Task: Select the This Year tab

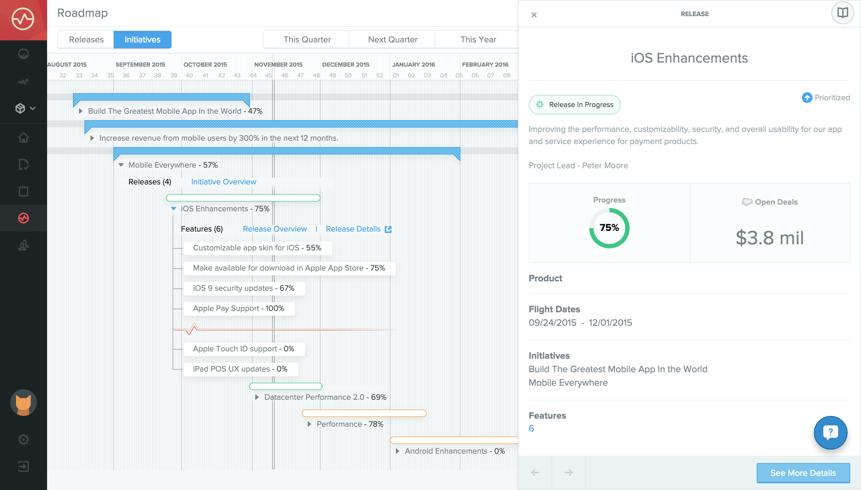Action: (478, 40)
